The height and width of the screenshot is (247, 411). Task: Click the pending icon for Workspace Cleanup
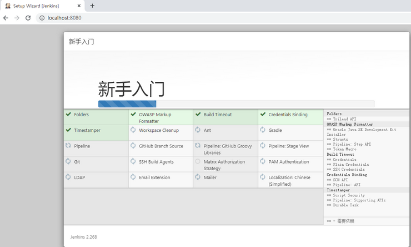(x=133, y=130)
